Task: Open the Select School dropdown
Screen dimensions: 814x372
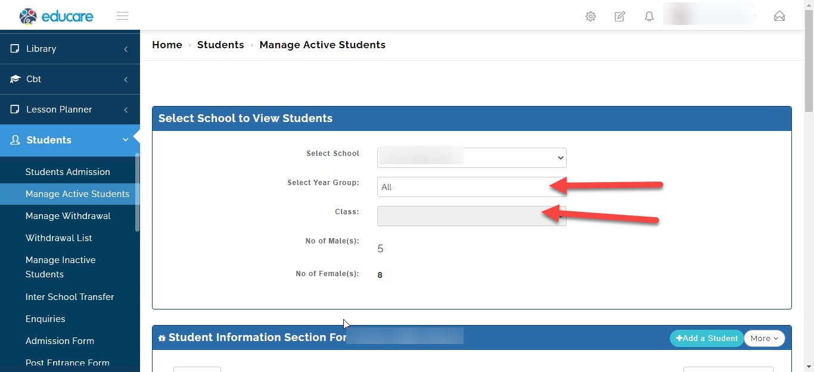Action: point(472,158)
